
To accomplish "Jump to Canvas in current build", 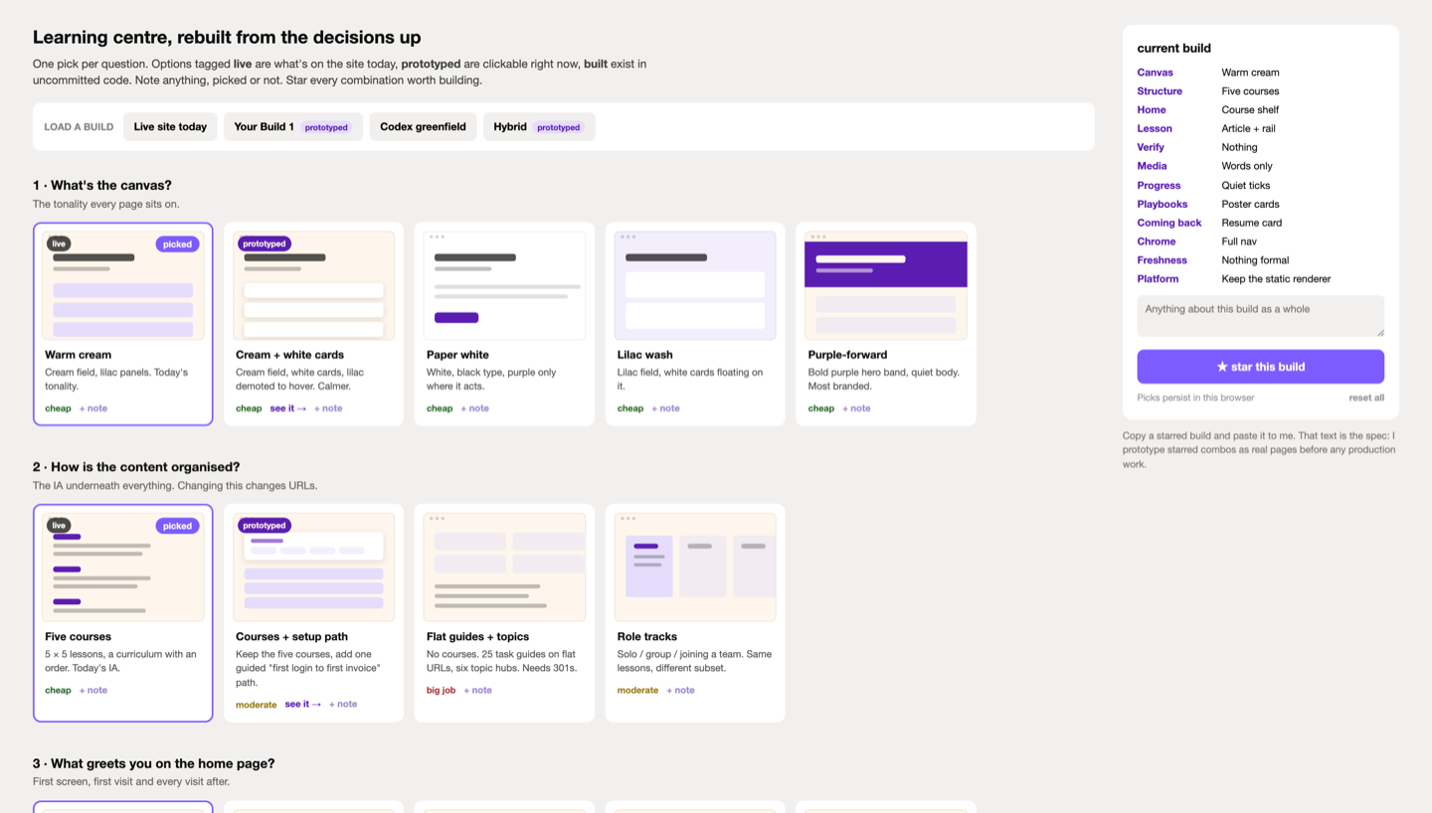I will coord(1155,73).
